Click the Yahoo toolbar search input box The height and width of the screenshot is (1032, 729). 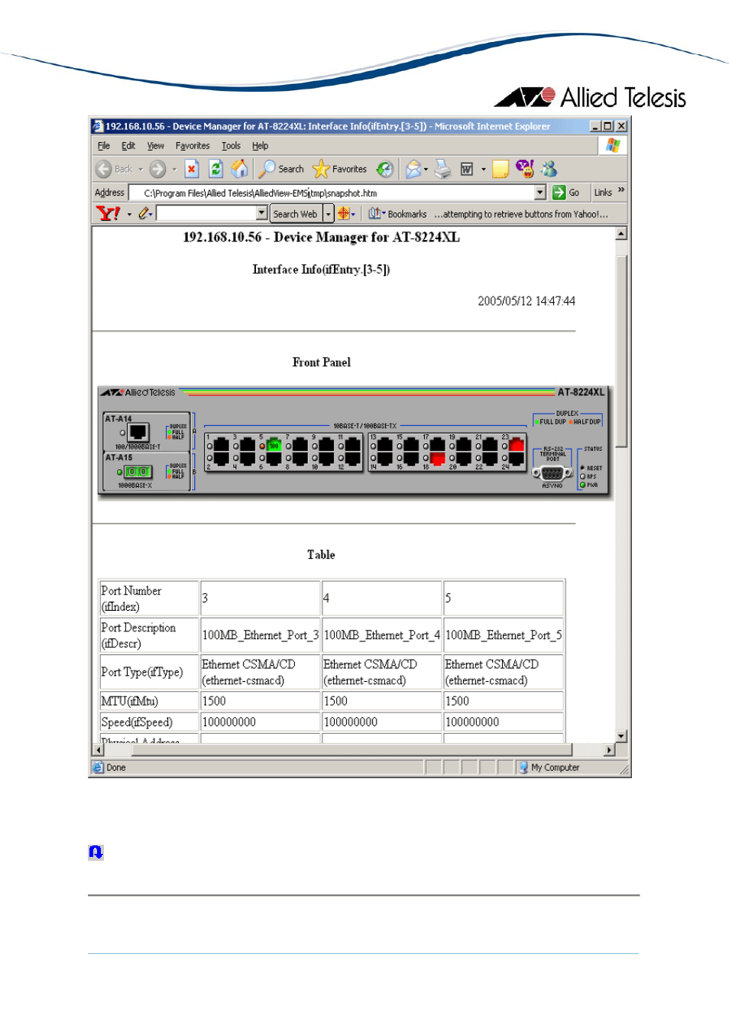[206, 213]
